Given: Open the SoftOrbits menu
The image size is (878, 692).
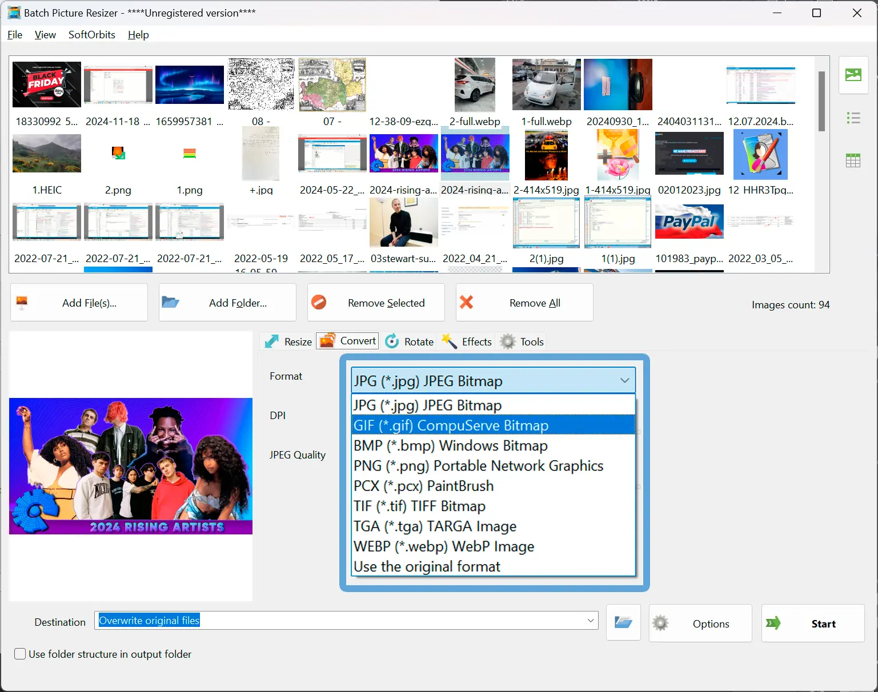Looking at the screenshot, I should coord(92,35).
